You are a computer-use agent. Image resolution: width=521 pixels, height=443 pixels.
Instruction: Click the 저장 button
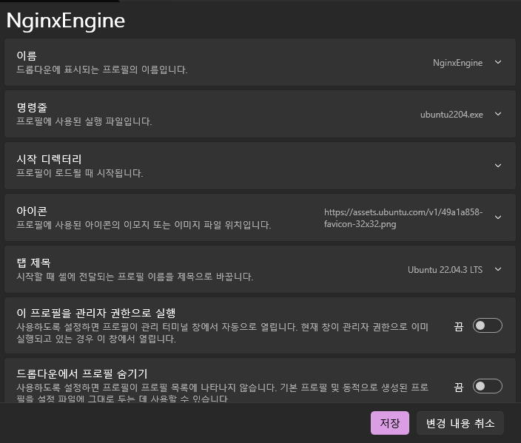click(390, 423)
